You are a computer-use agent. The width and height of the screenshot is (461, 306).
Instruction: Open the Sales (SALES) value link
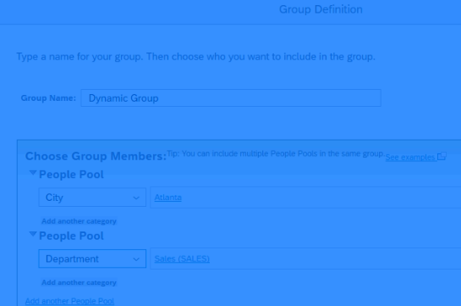tap(182, 259)
